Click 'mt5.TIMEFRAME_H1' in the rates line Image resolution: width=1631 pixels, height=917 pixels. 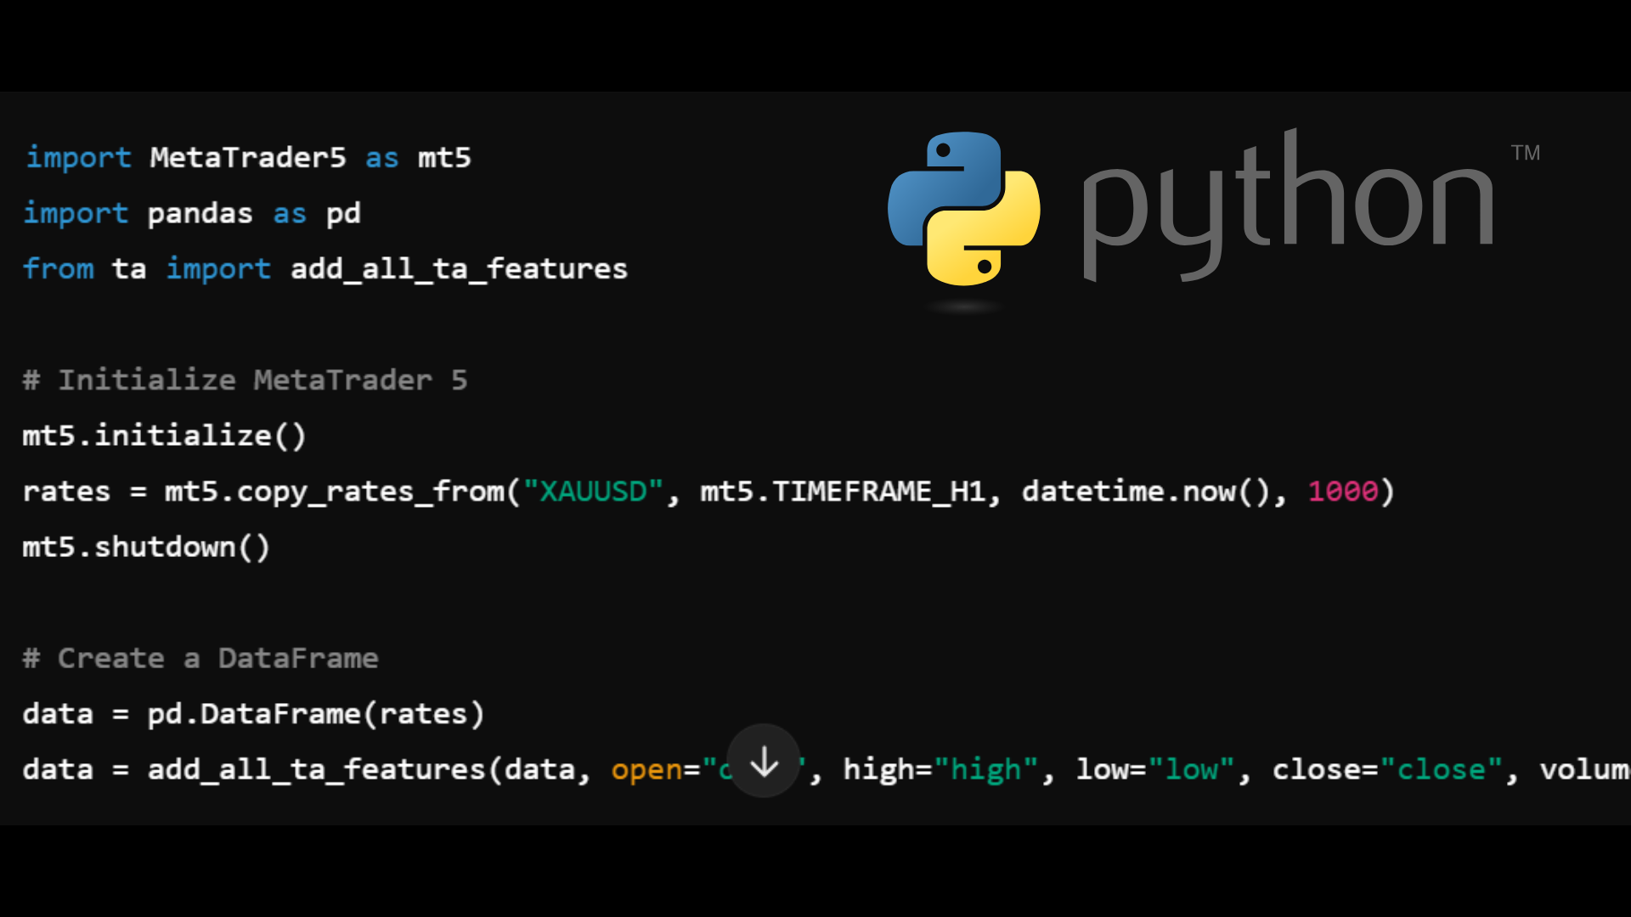click(843, 492)
